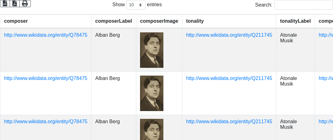The height and width of the screenshot is (140, 333).
Task: Open third row's composer Q78475 link
Action: 46,121
